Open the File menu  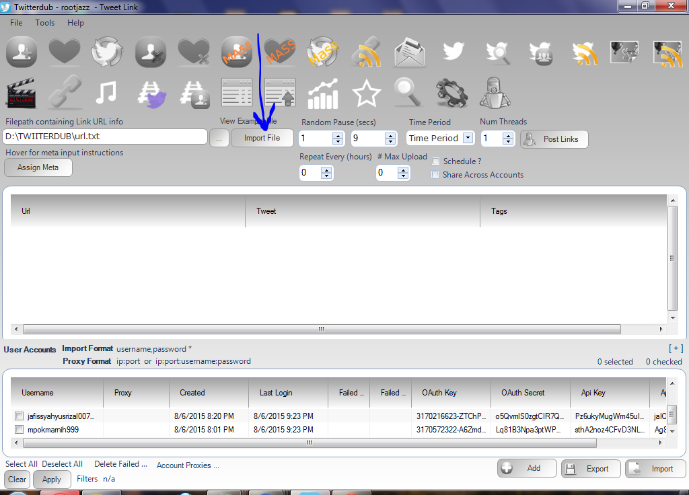click(x=16, y=23)
